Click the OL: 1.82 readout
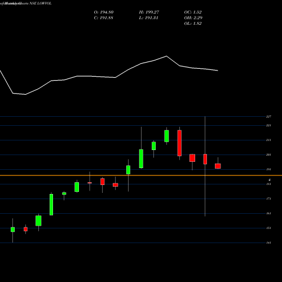This screenshot has height=282, width=282. (x=193, y=24)
